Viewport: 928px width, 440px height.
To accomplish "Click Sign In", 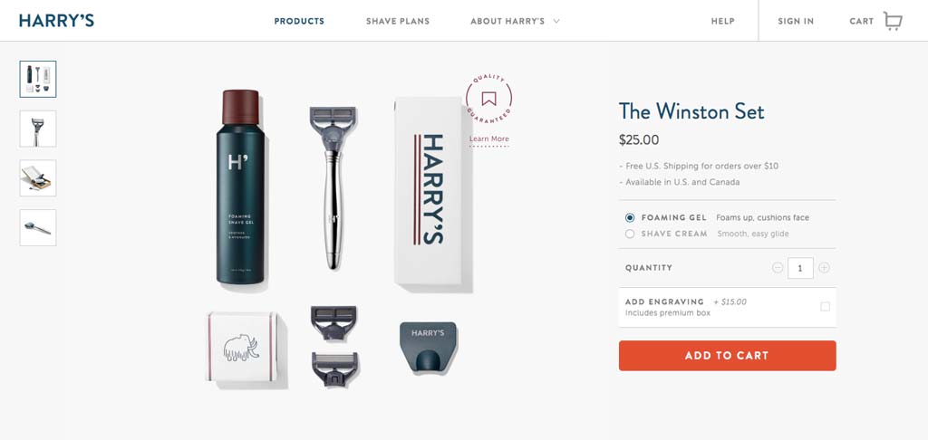I will tap(796, 22).
